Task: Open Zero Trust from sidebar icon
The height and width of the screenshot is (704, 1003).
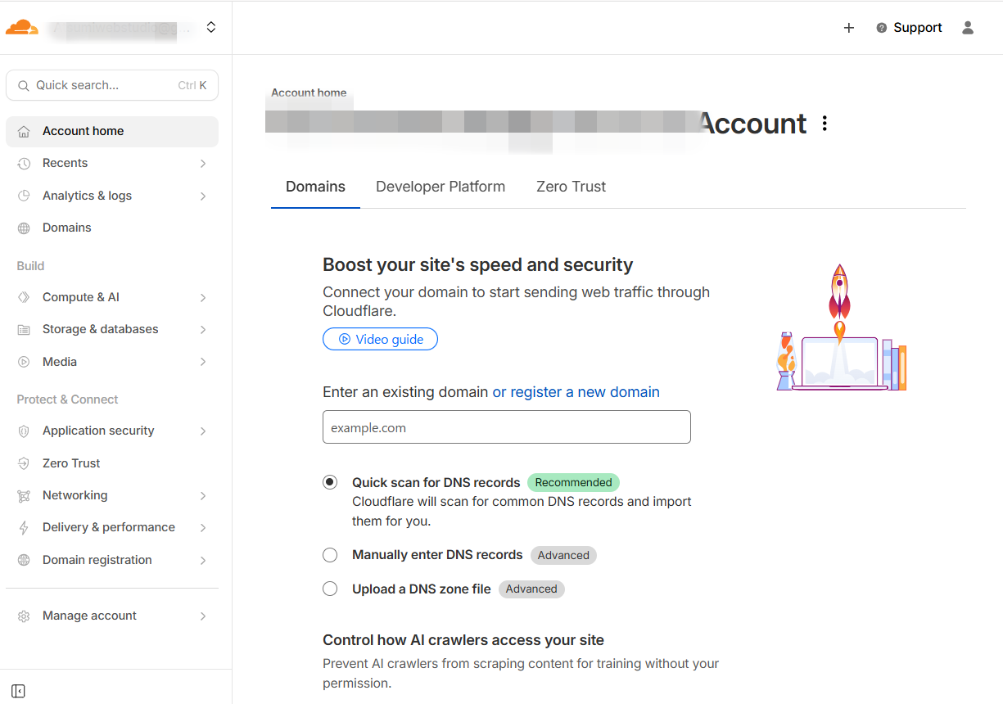Action: pos(25,463)
